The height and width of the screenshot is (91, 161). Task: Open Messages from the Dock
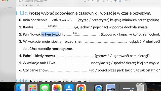[45, 87]
